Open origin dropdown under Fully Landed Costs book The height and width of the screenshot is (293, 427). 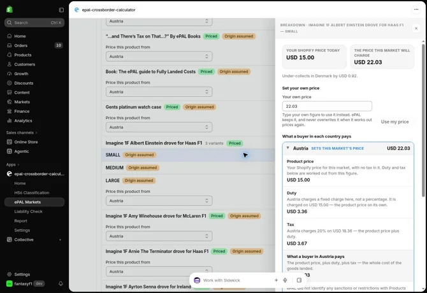pyautogui.click(x=159, y=92)
